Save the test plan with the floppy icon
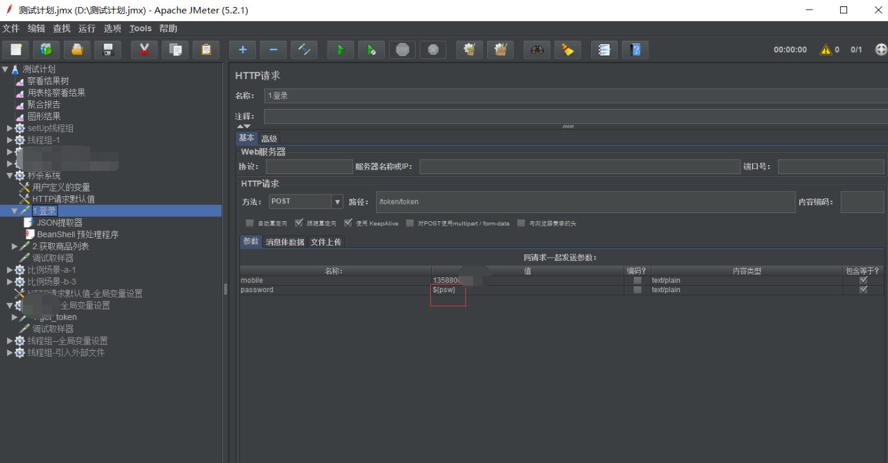Image resolution: width=888 pixels, height=463 pixels. (x=108, y=50)
